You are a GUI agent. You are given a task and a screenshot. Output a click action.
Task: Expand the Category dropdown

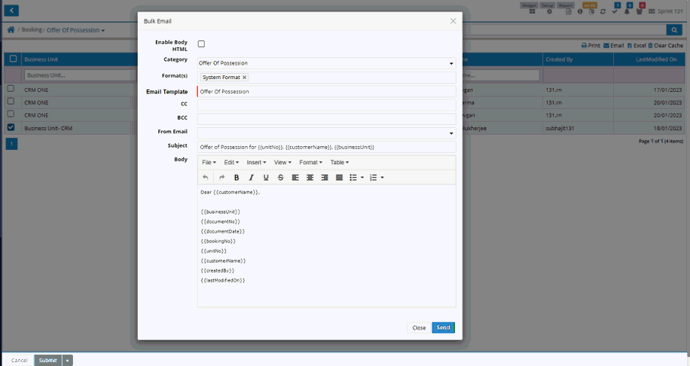[450, 63]
